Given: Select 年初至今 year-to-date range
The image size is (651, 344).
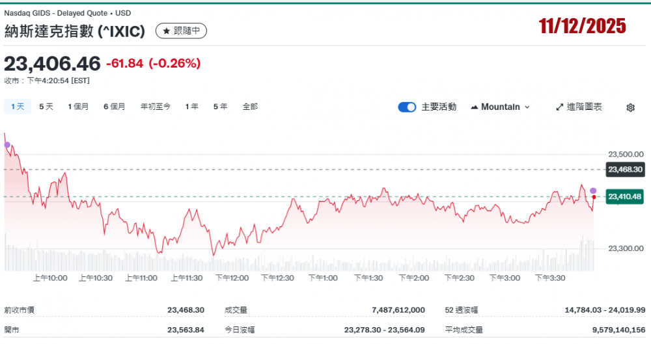Looking at the screenshot, I should (156, 107).
